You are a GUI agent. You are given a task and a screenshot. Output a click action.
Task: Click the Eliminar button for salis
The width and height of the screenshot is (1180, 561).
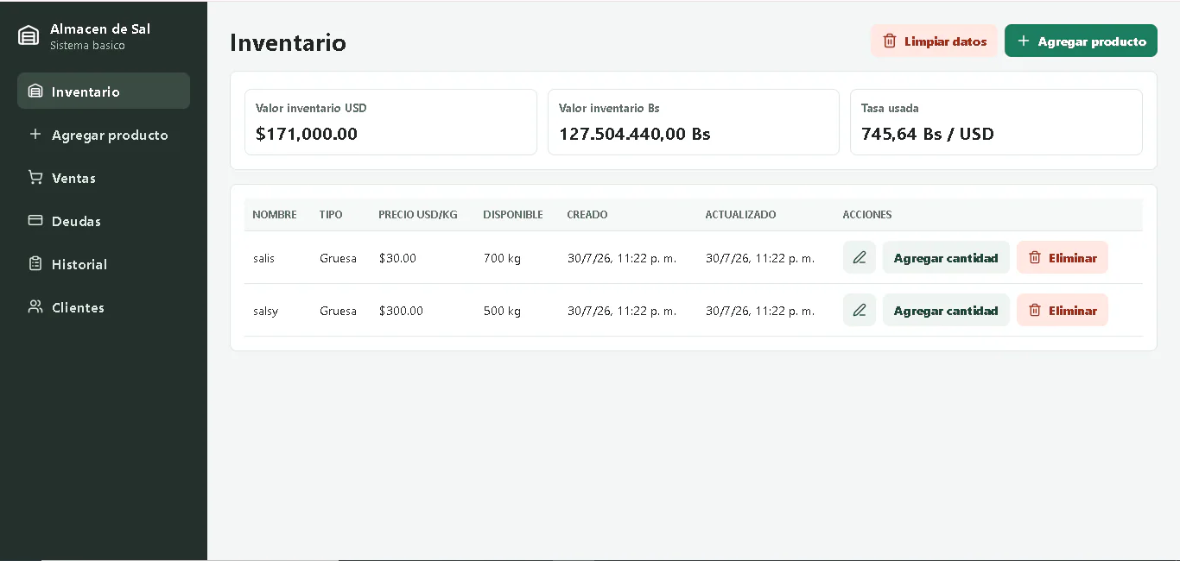pos(1063,257)
